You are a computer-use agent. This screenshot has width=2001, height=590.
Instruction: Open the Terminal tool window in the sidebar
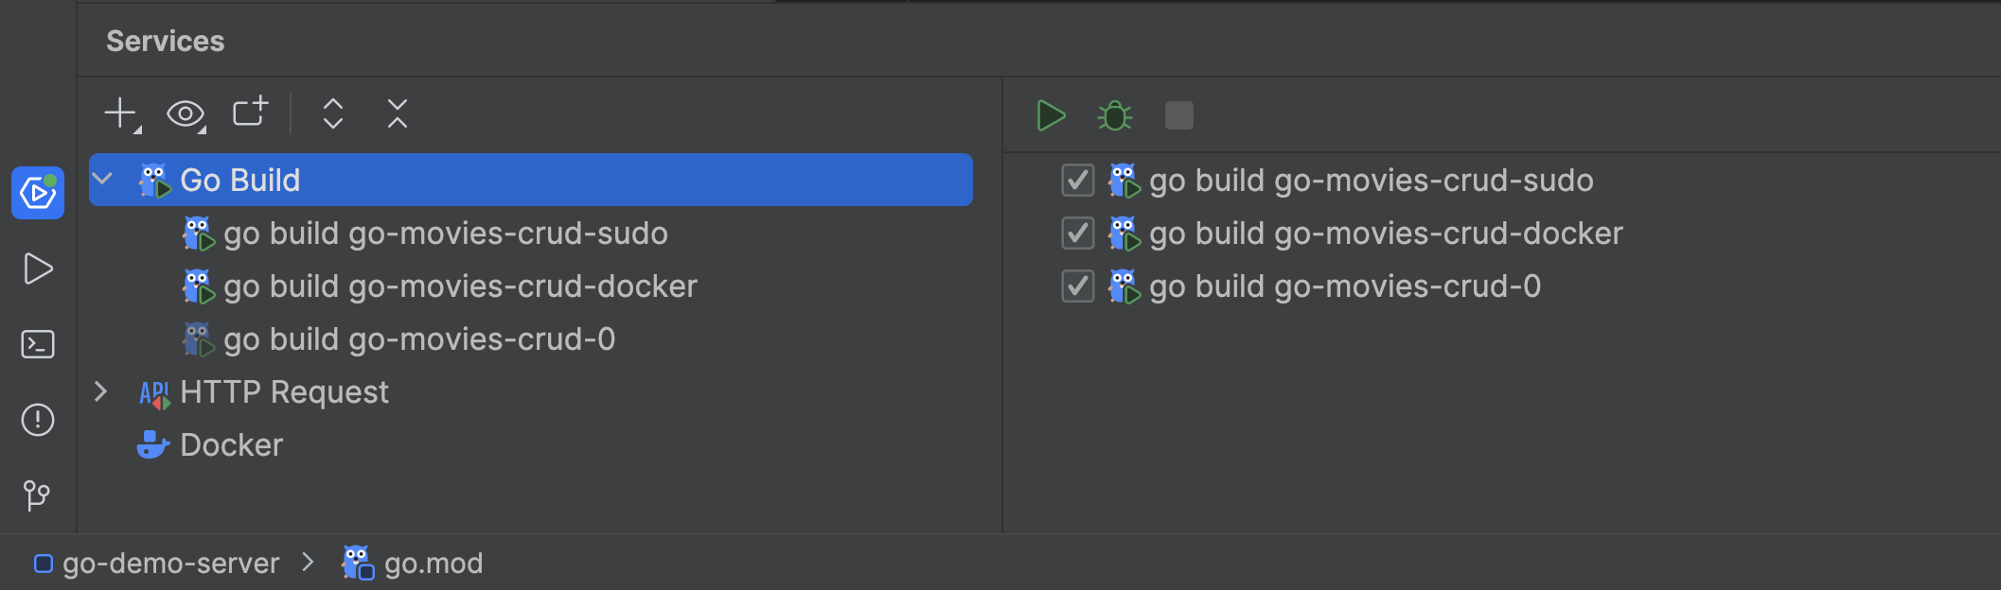(38, 344)
